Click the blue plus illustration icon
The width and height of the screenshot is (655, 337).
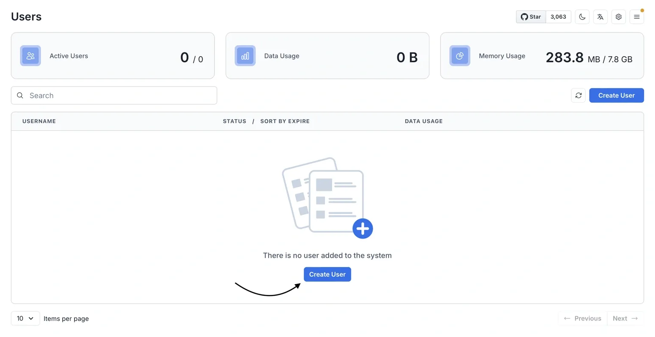362,229
